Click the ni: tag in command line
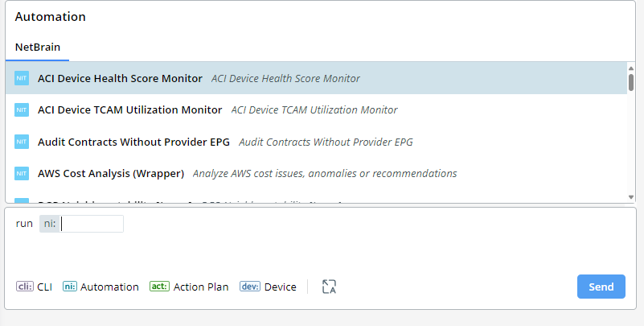Image resolution: width=644 pixels, height=326 pixels. (50, 224)
